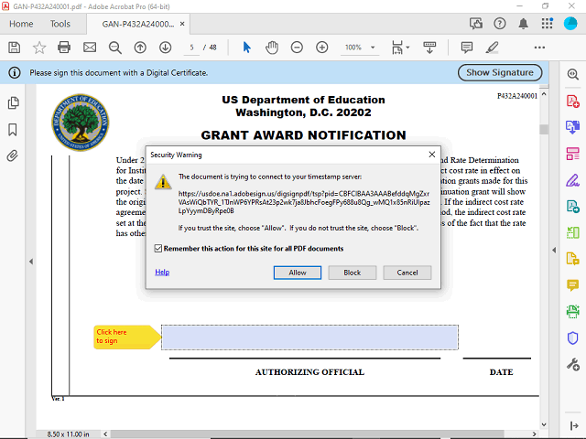586x439 pixels.
Task: Click the signature field box
Action: coord(309,337)
